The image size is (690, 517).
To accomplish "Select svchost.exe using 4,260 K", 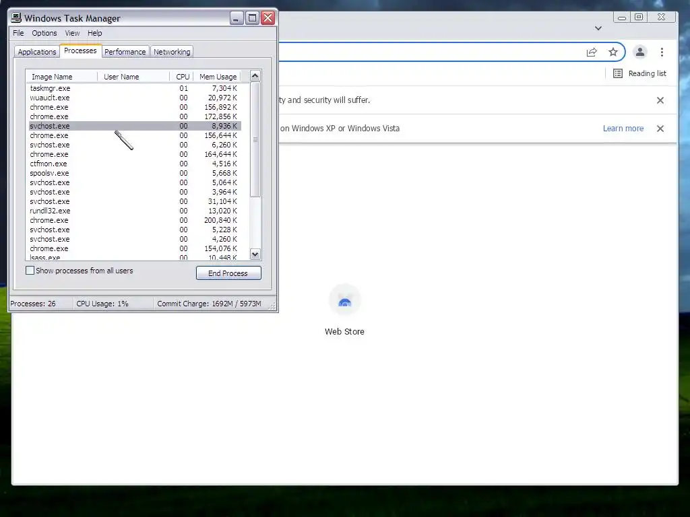I will (135, 239).
